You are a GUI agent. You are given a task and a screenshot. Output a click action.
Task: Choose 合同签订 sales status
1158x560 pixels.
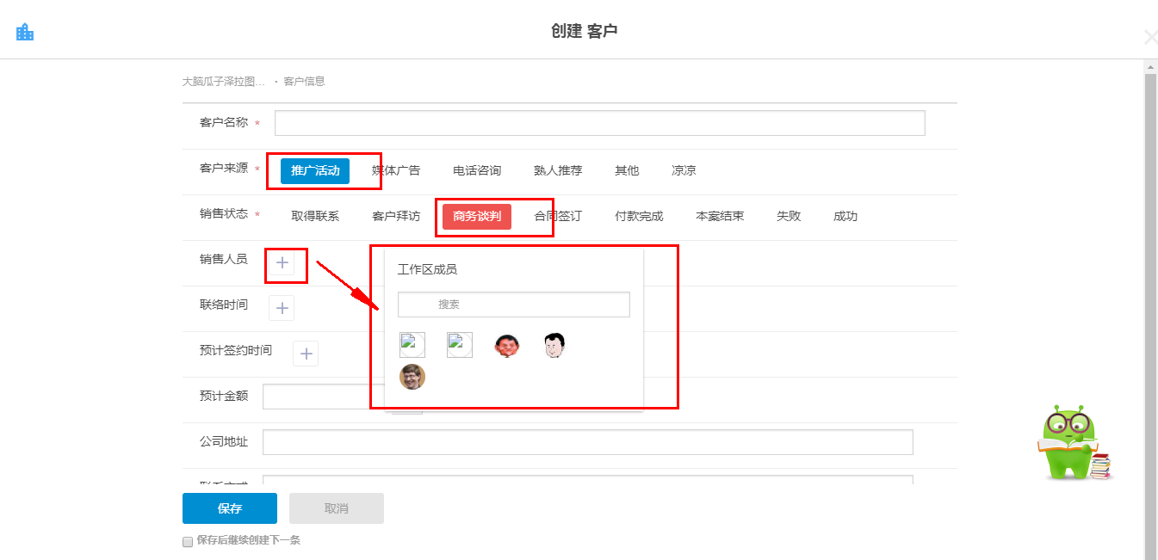tap(558, 217)
